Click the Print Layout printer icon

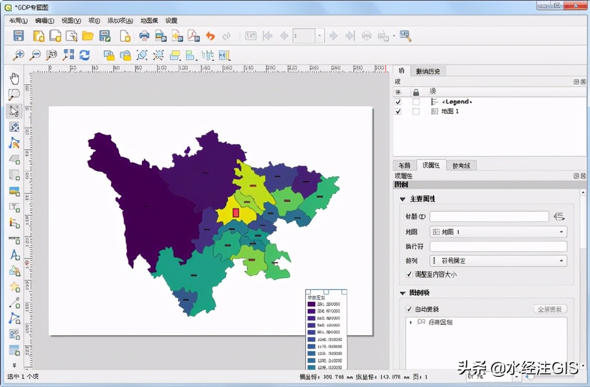(144, 36)
